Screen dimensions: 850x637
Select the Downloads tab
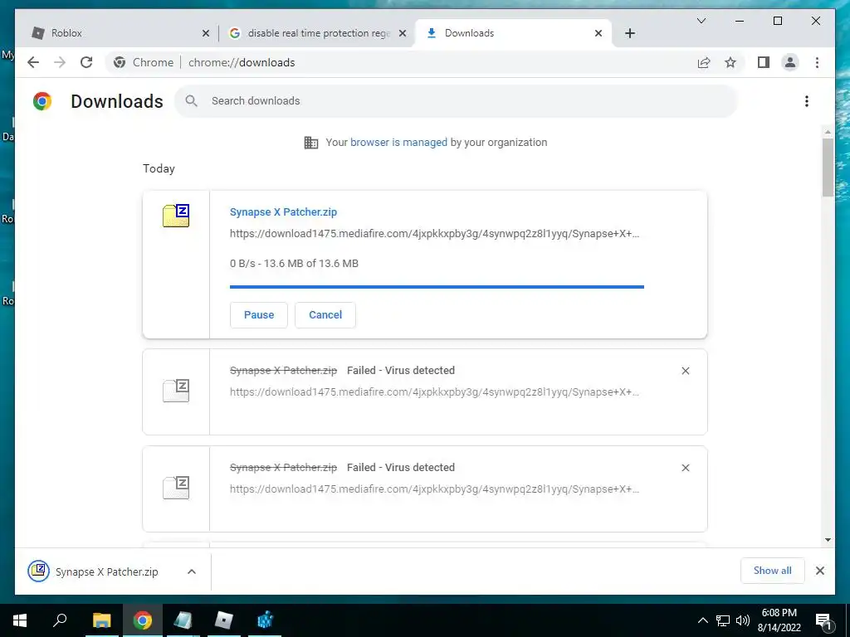(x=513, y=33)
